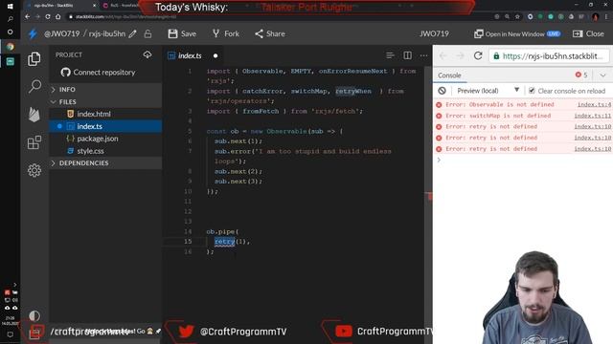Click the console error count badge
The height and width of the screenshot is (344, 613).
point(581,75)
